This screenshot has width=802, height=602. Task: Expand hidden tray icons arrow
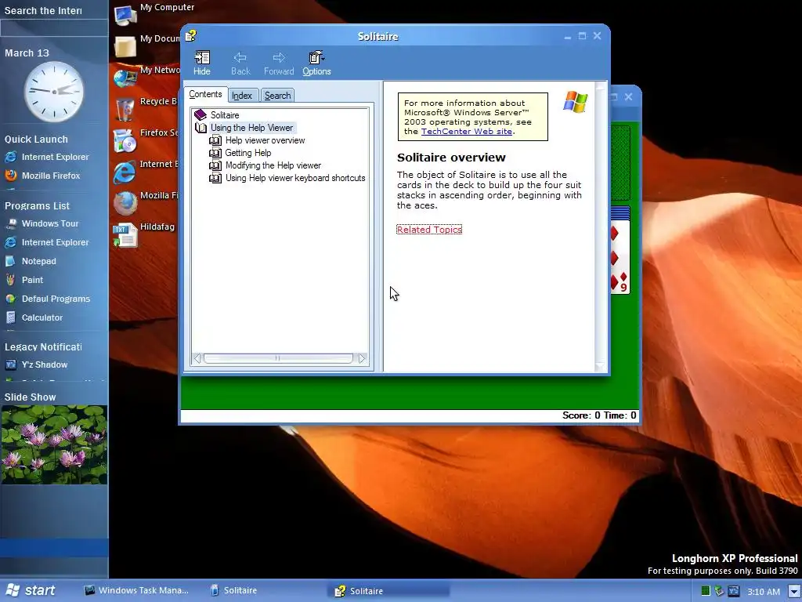793,591
